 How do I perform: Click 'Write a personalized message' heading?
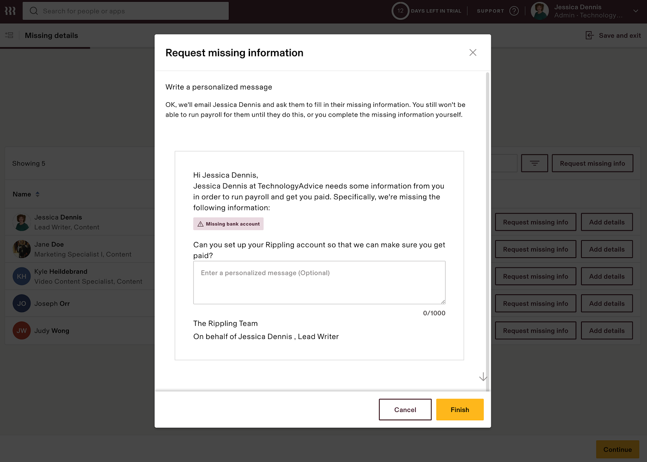click(x=219, y=87)
